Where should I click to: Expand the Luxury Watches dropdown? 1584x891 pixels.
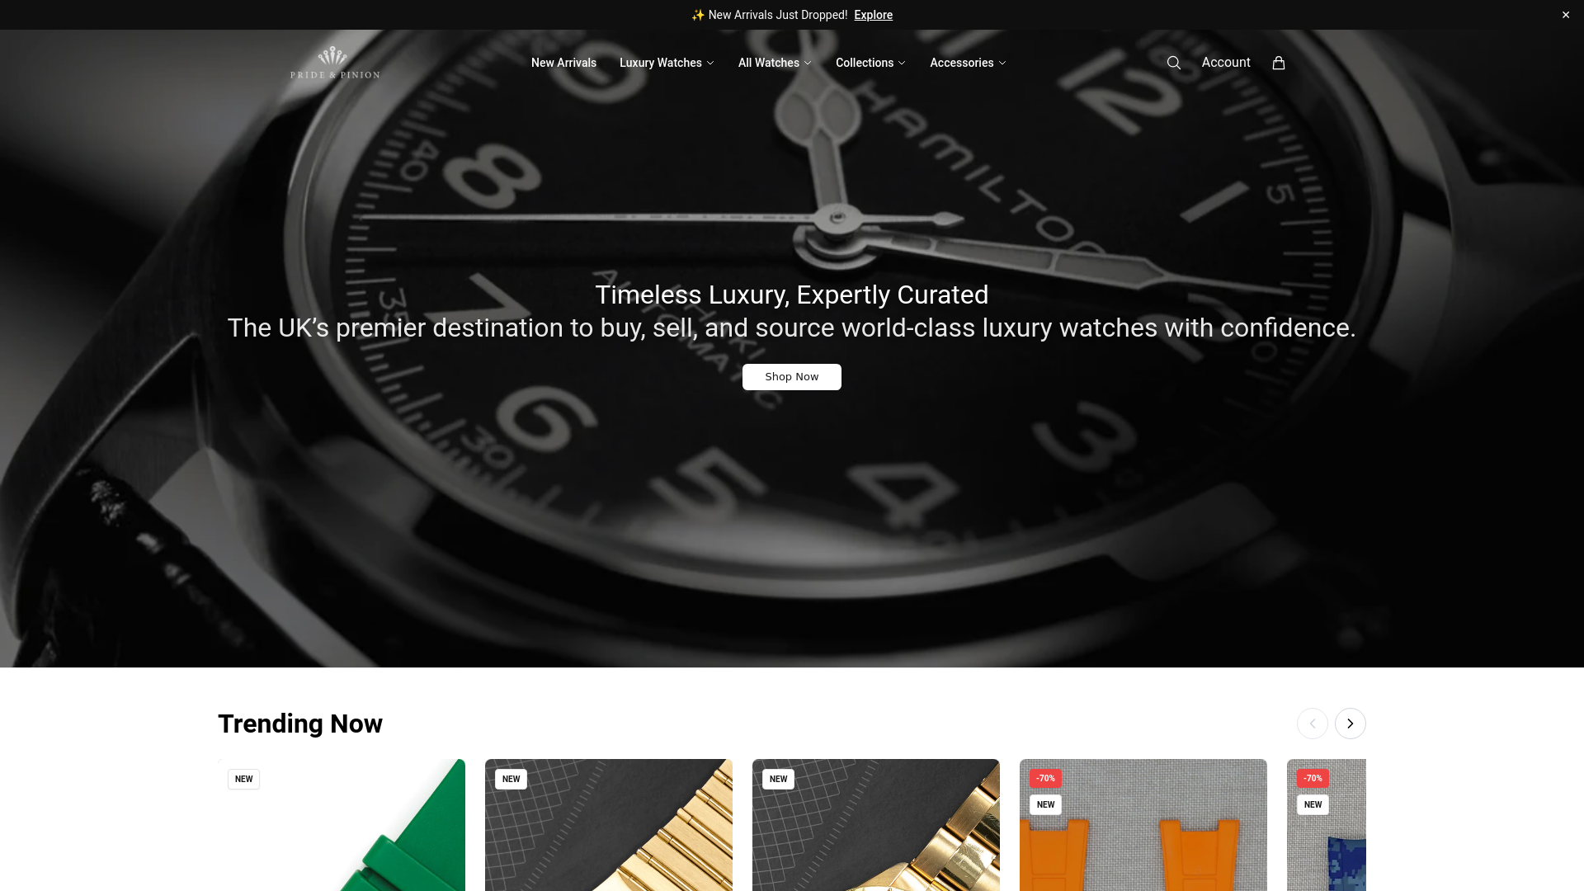[x=667, y=63]
